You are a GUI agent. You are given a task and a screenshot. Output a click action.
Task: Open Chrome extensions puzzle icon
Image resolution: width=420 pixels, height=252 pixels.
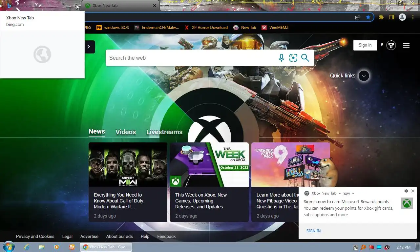[x=381, y=17]
